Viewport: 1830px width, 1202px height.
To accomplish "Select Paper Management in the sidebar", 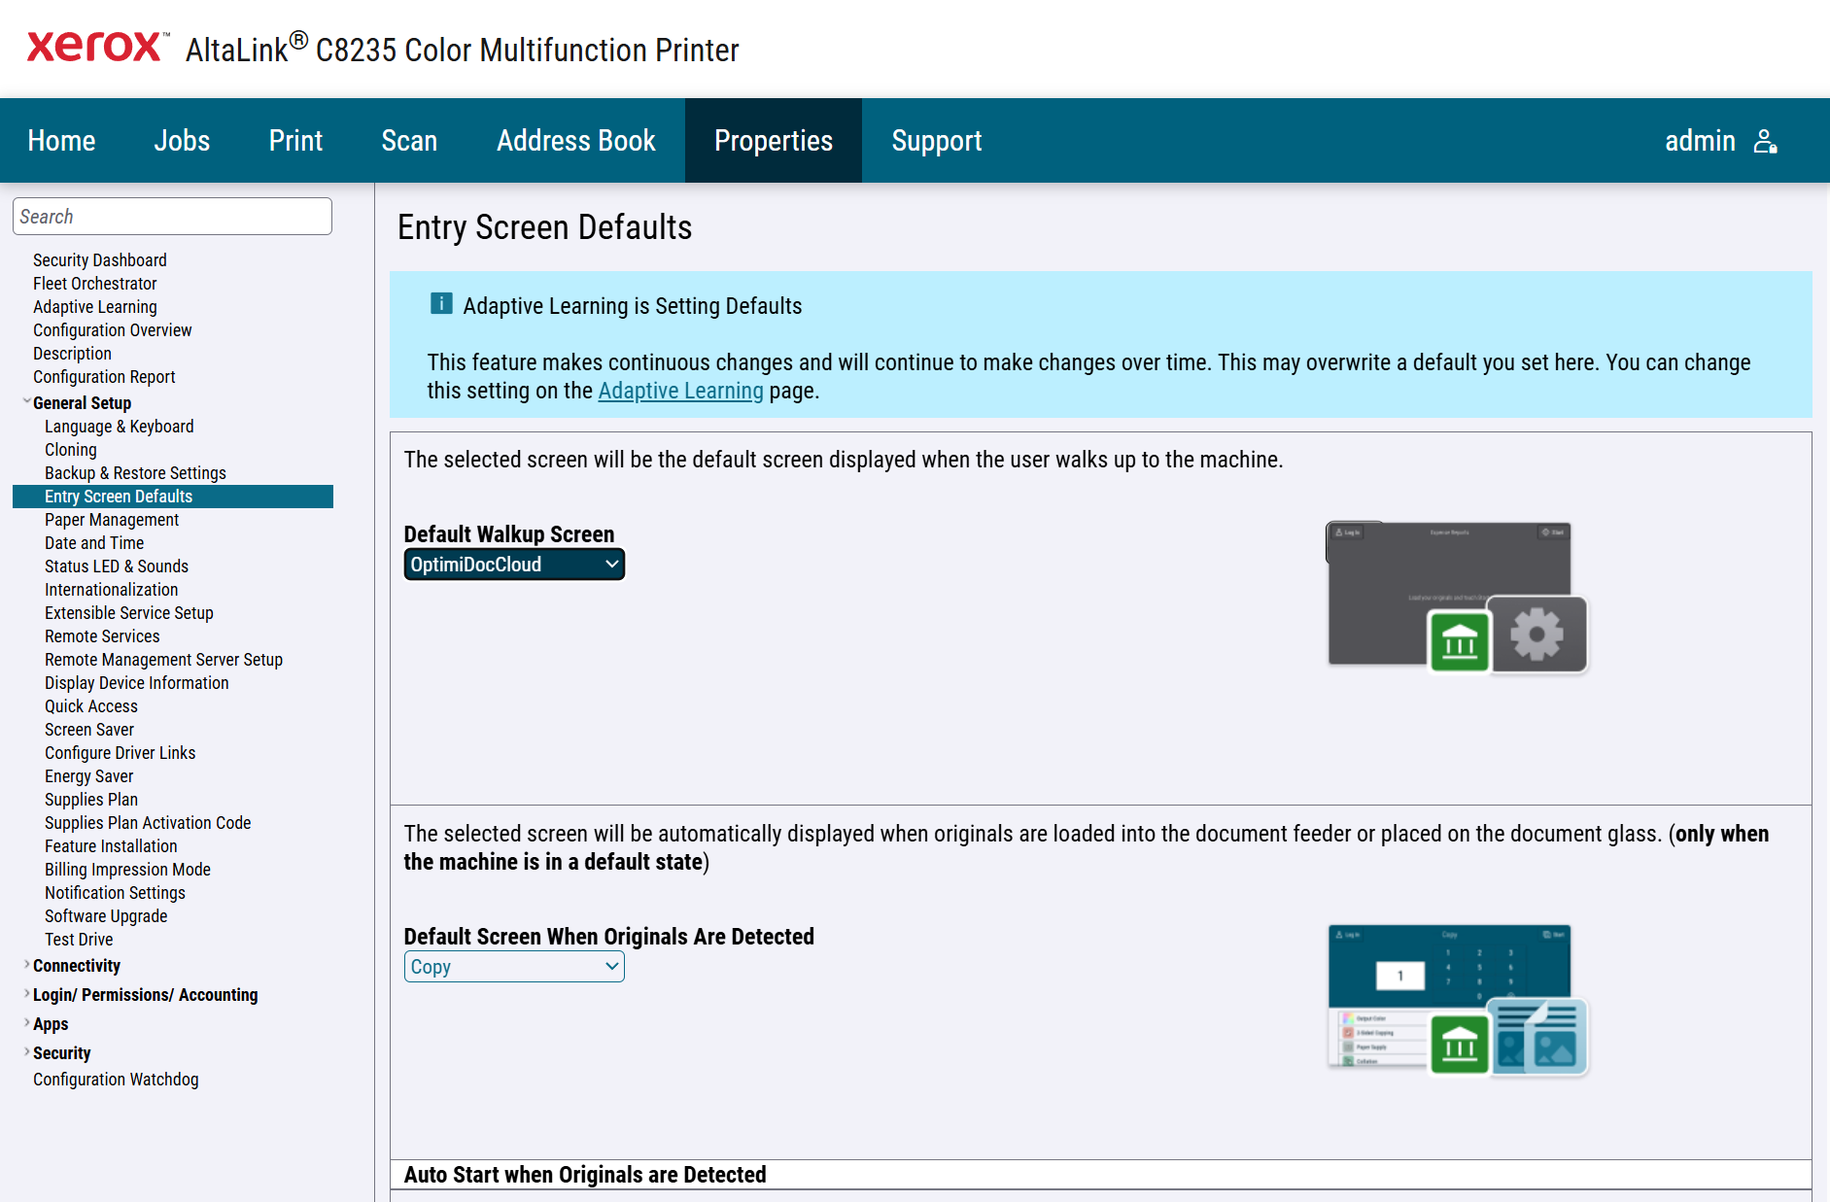I will pos(112,520).
